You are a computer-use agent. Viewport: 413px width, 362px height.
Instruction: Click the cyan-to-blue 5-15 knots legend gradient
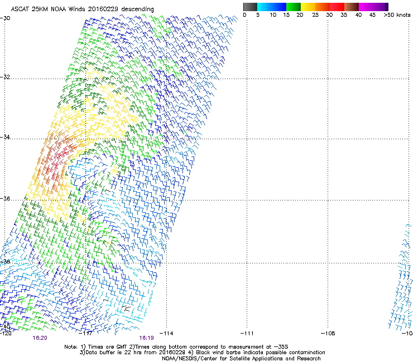click(x=272, y=7)
